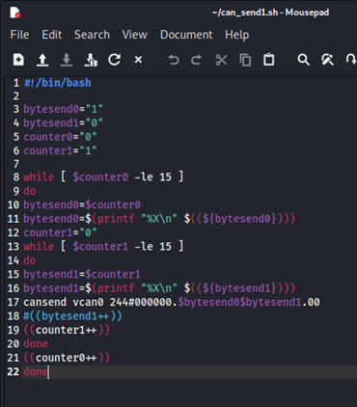Open the View menu
This screenshot has width=357, height=407.
point(135,35)
